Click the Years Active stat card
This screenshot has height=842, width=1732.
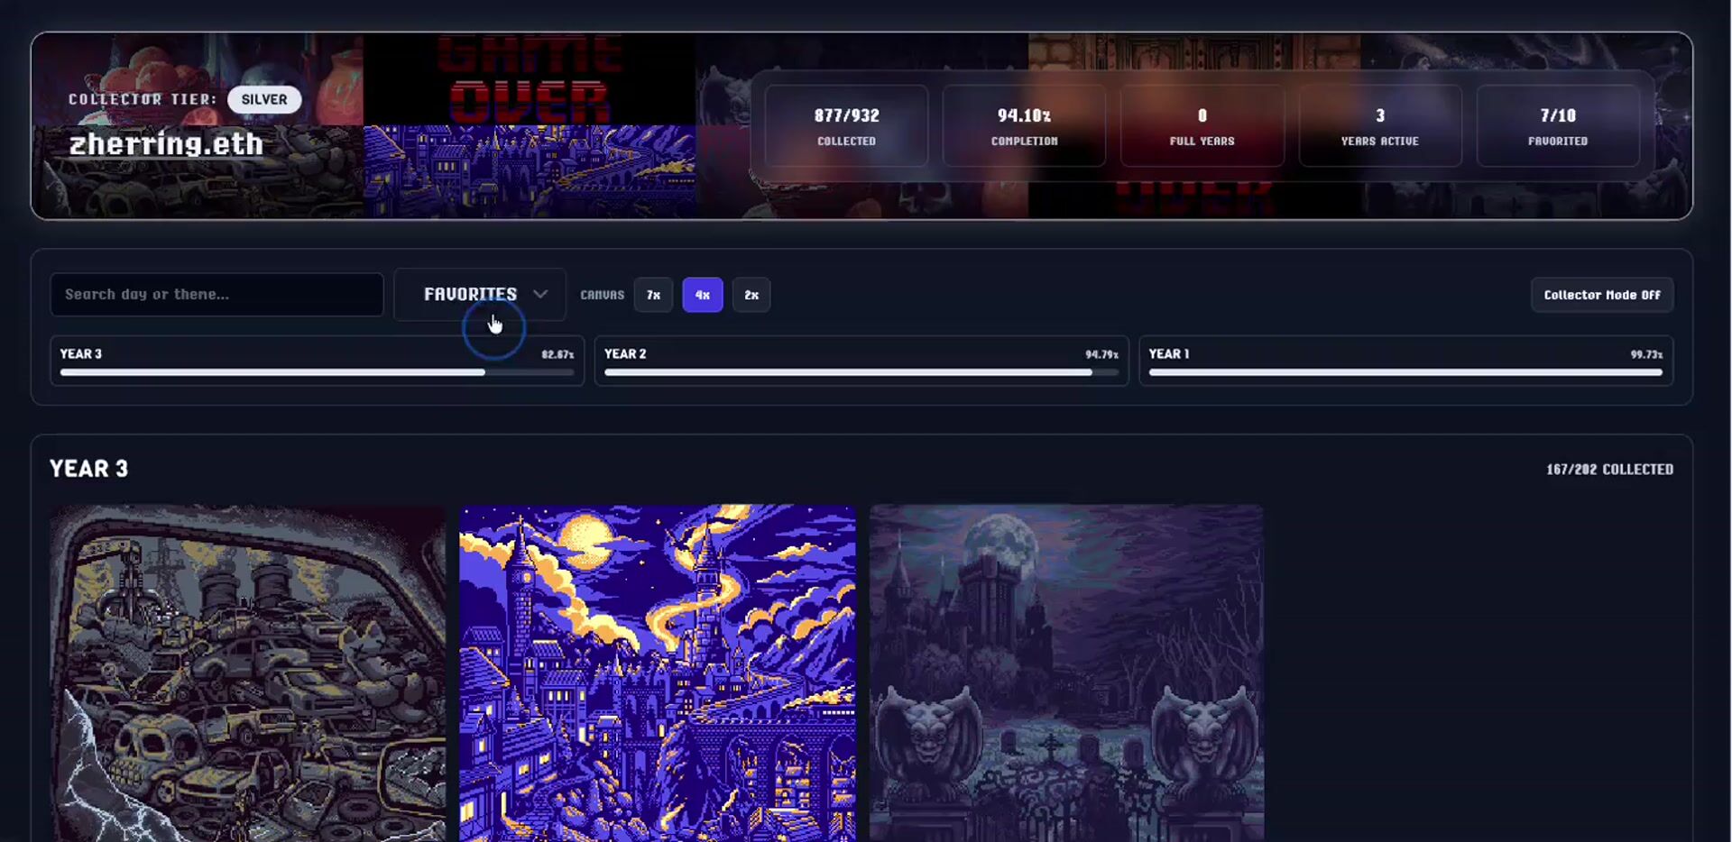(1380, 126)
